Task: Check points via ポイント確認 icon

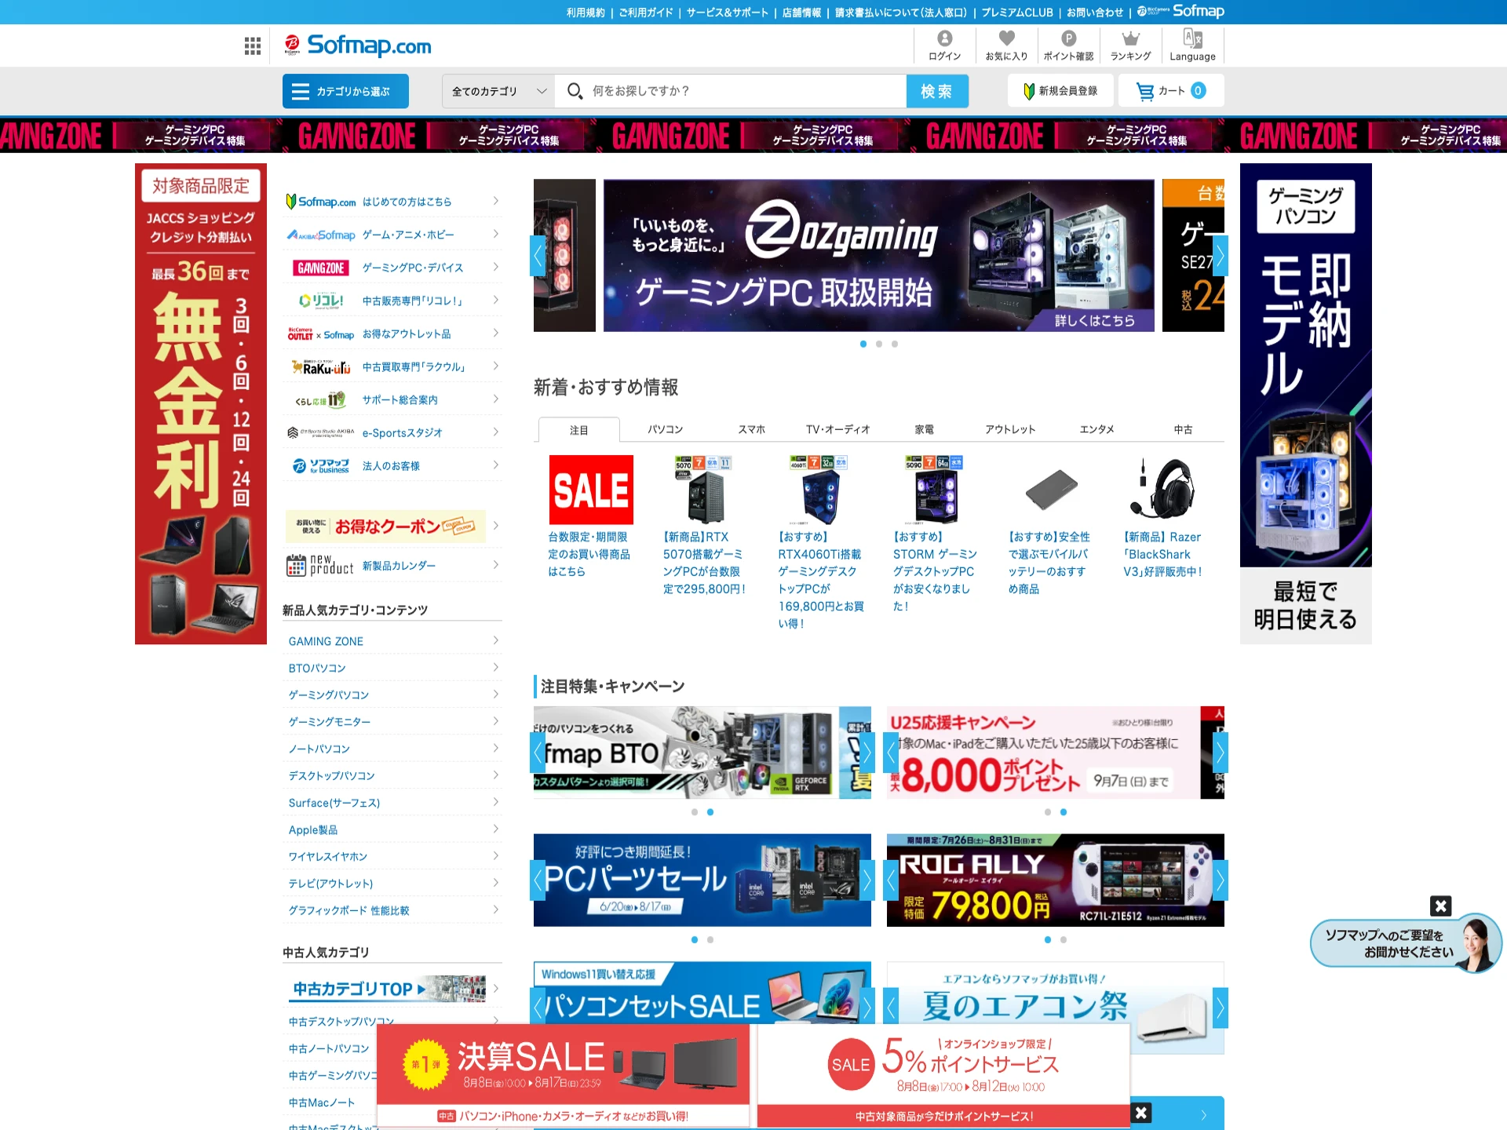Action: [x=1068, y=46]
